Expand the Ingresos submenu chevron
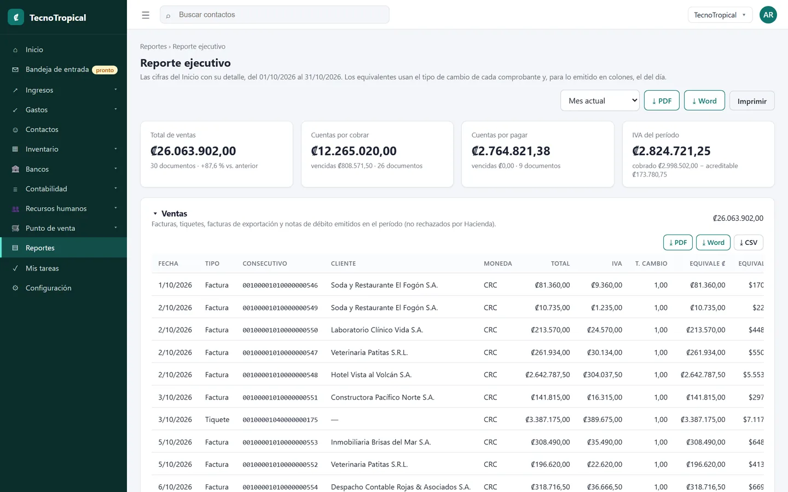788x492 pixels. [115, 90]
